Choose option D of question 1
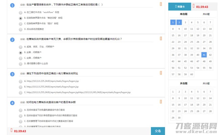The height and width of the screenshot is (135, 220). 21,30
